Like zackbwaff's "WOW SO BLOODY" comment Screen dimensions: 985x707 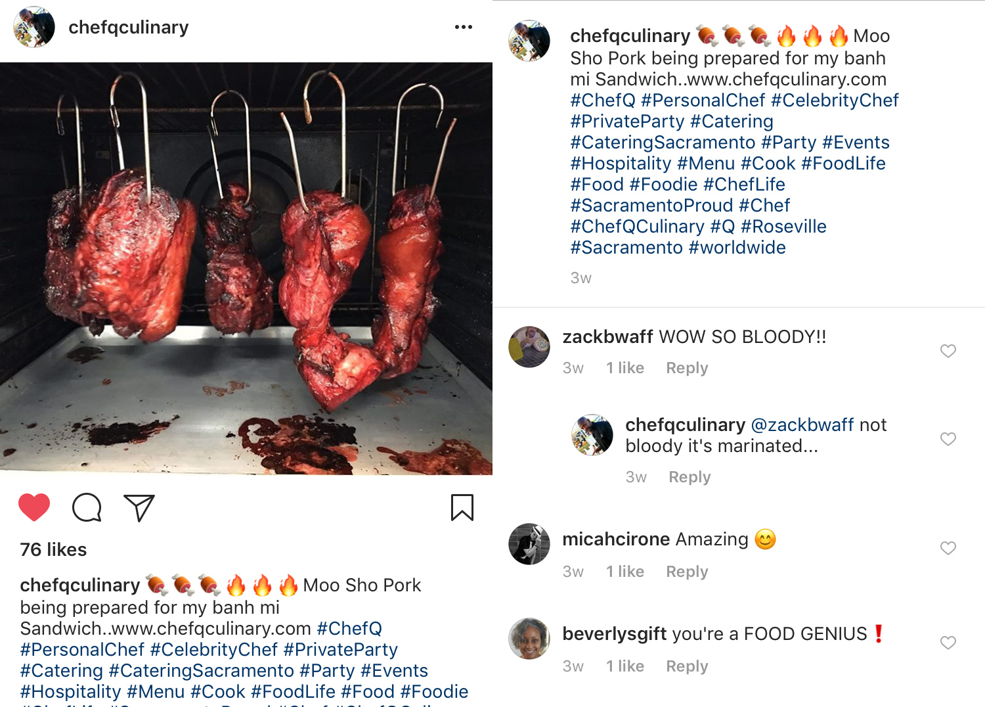948,351
